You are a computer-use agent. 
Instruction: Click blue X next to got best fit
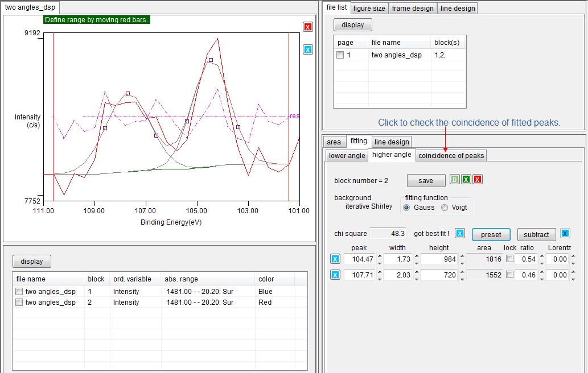pyautogui.click(x=460, y=234)
